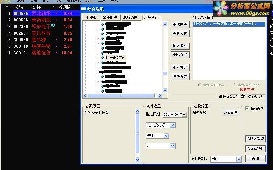Click the 用法注释 button

click(180, 24)
